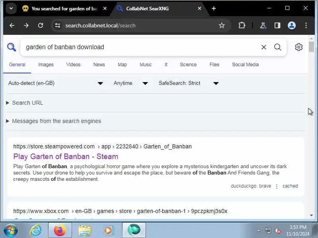Click the SearXNG magnifier logo
318x238 pixels.
click(12, 47)
